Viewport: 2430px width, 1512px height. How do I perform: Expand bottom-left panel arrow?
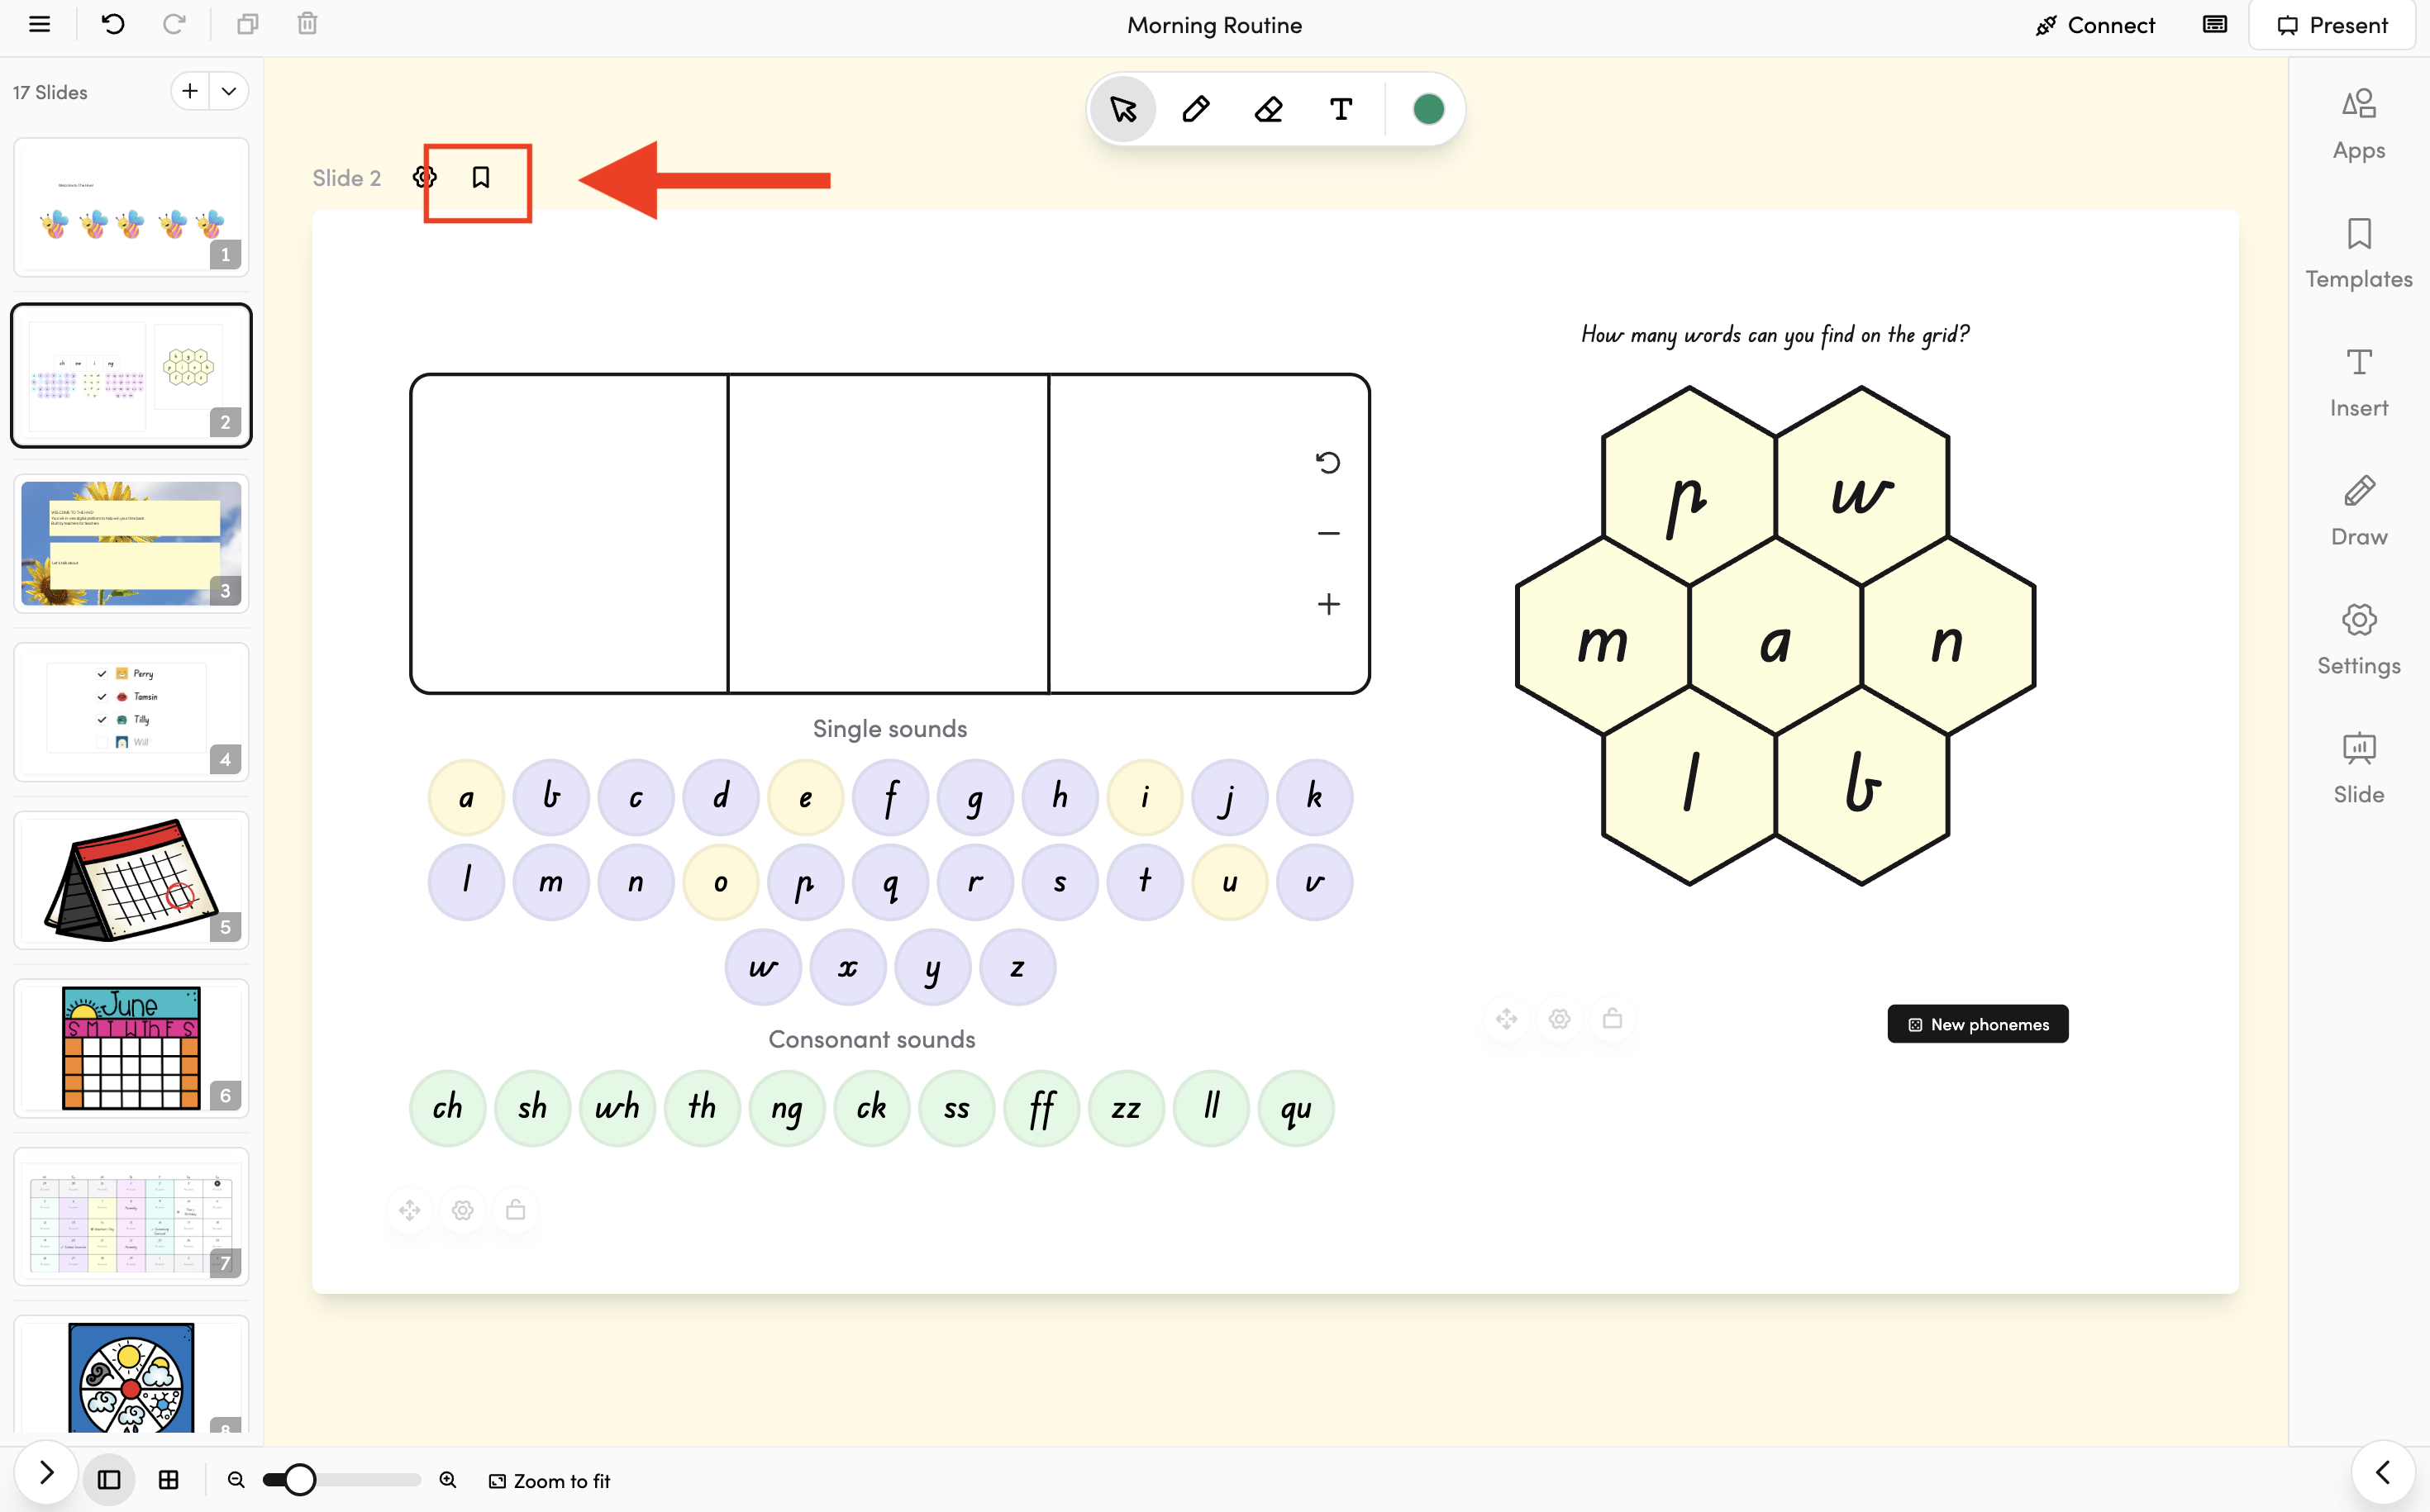pyautogui.click(x=46, y=1472)
